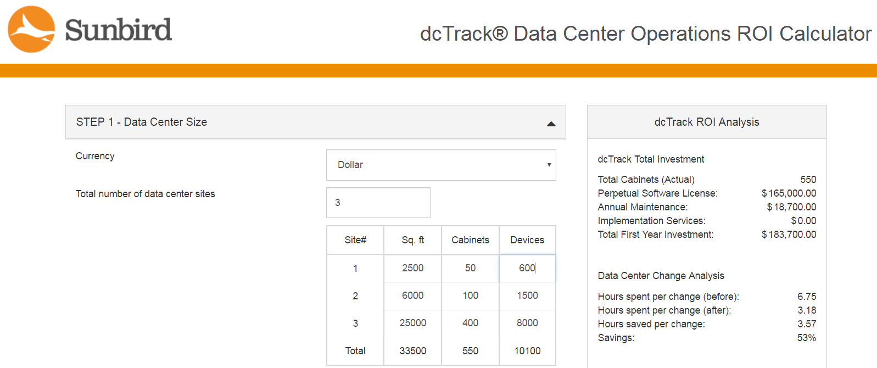This screenshot has height=368, width=877.
Task: Click the dcTrack ROI Analysis panel title
Action: pos(707,122)
